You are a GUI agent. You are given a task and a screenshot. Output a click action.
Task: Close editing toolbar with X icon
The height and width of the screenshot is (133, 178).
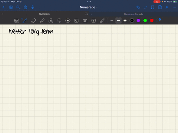pyautogui.click(x=167, y=7)
